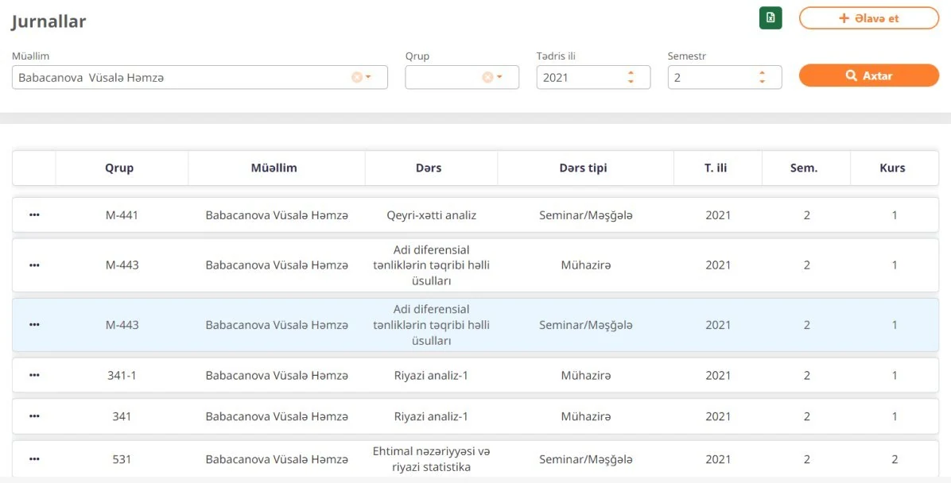
Task: Decrease the Tədris ili value with down arrow
Action: click(x=631, y=81)
